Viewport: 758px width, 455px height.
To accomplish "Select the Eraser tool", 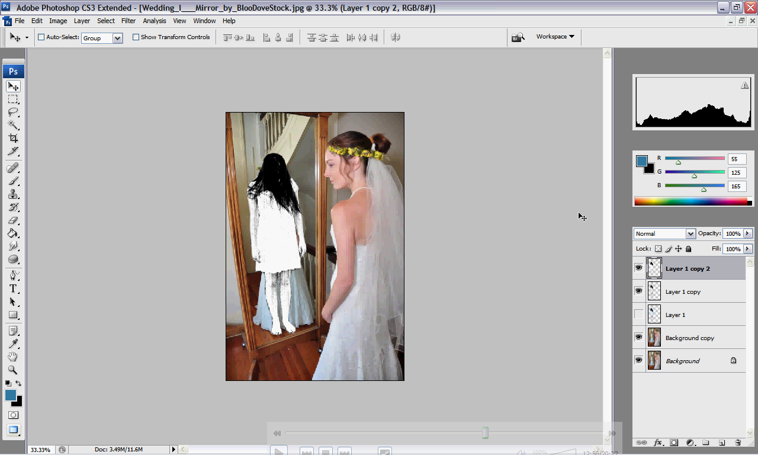I will (13, 220).
